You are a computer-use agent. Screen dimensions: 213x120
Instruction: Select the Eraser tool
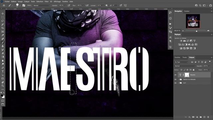[x=3, y=53]
